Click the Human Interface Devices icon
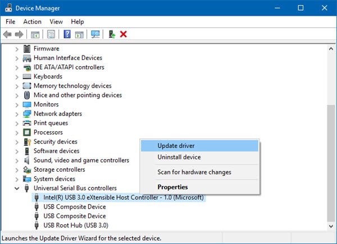Screen dimensions: 337x244 27,58
